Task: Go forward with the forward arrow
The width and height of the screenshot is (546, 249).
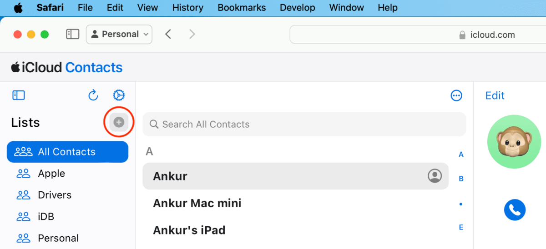Action: (x=192, y=35)
